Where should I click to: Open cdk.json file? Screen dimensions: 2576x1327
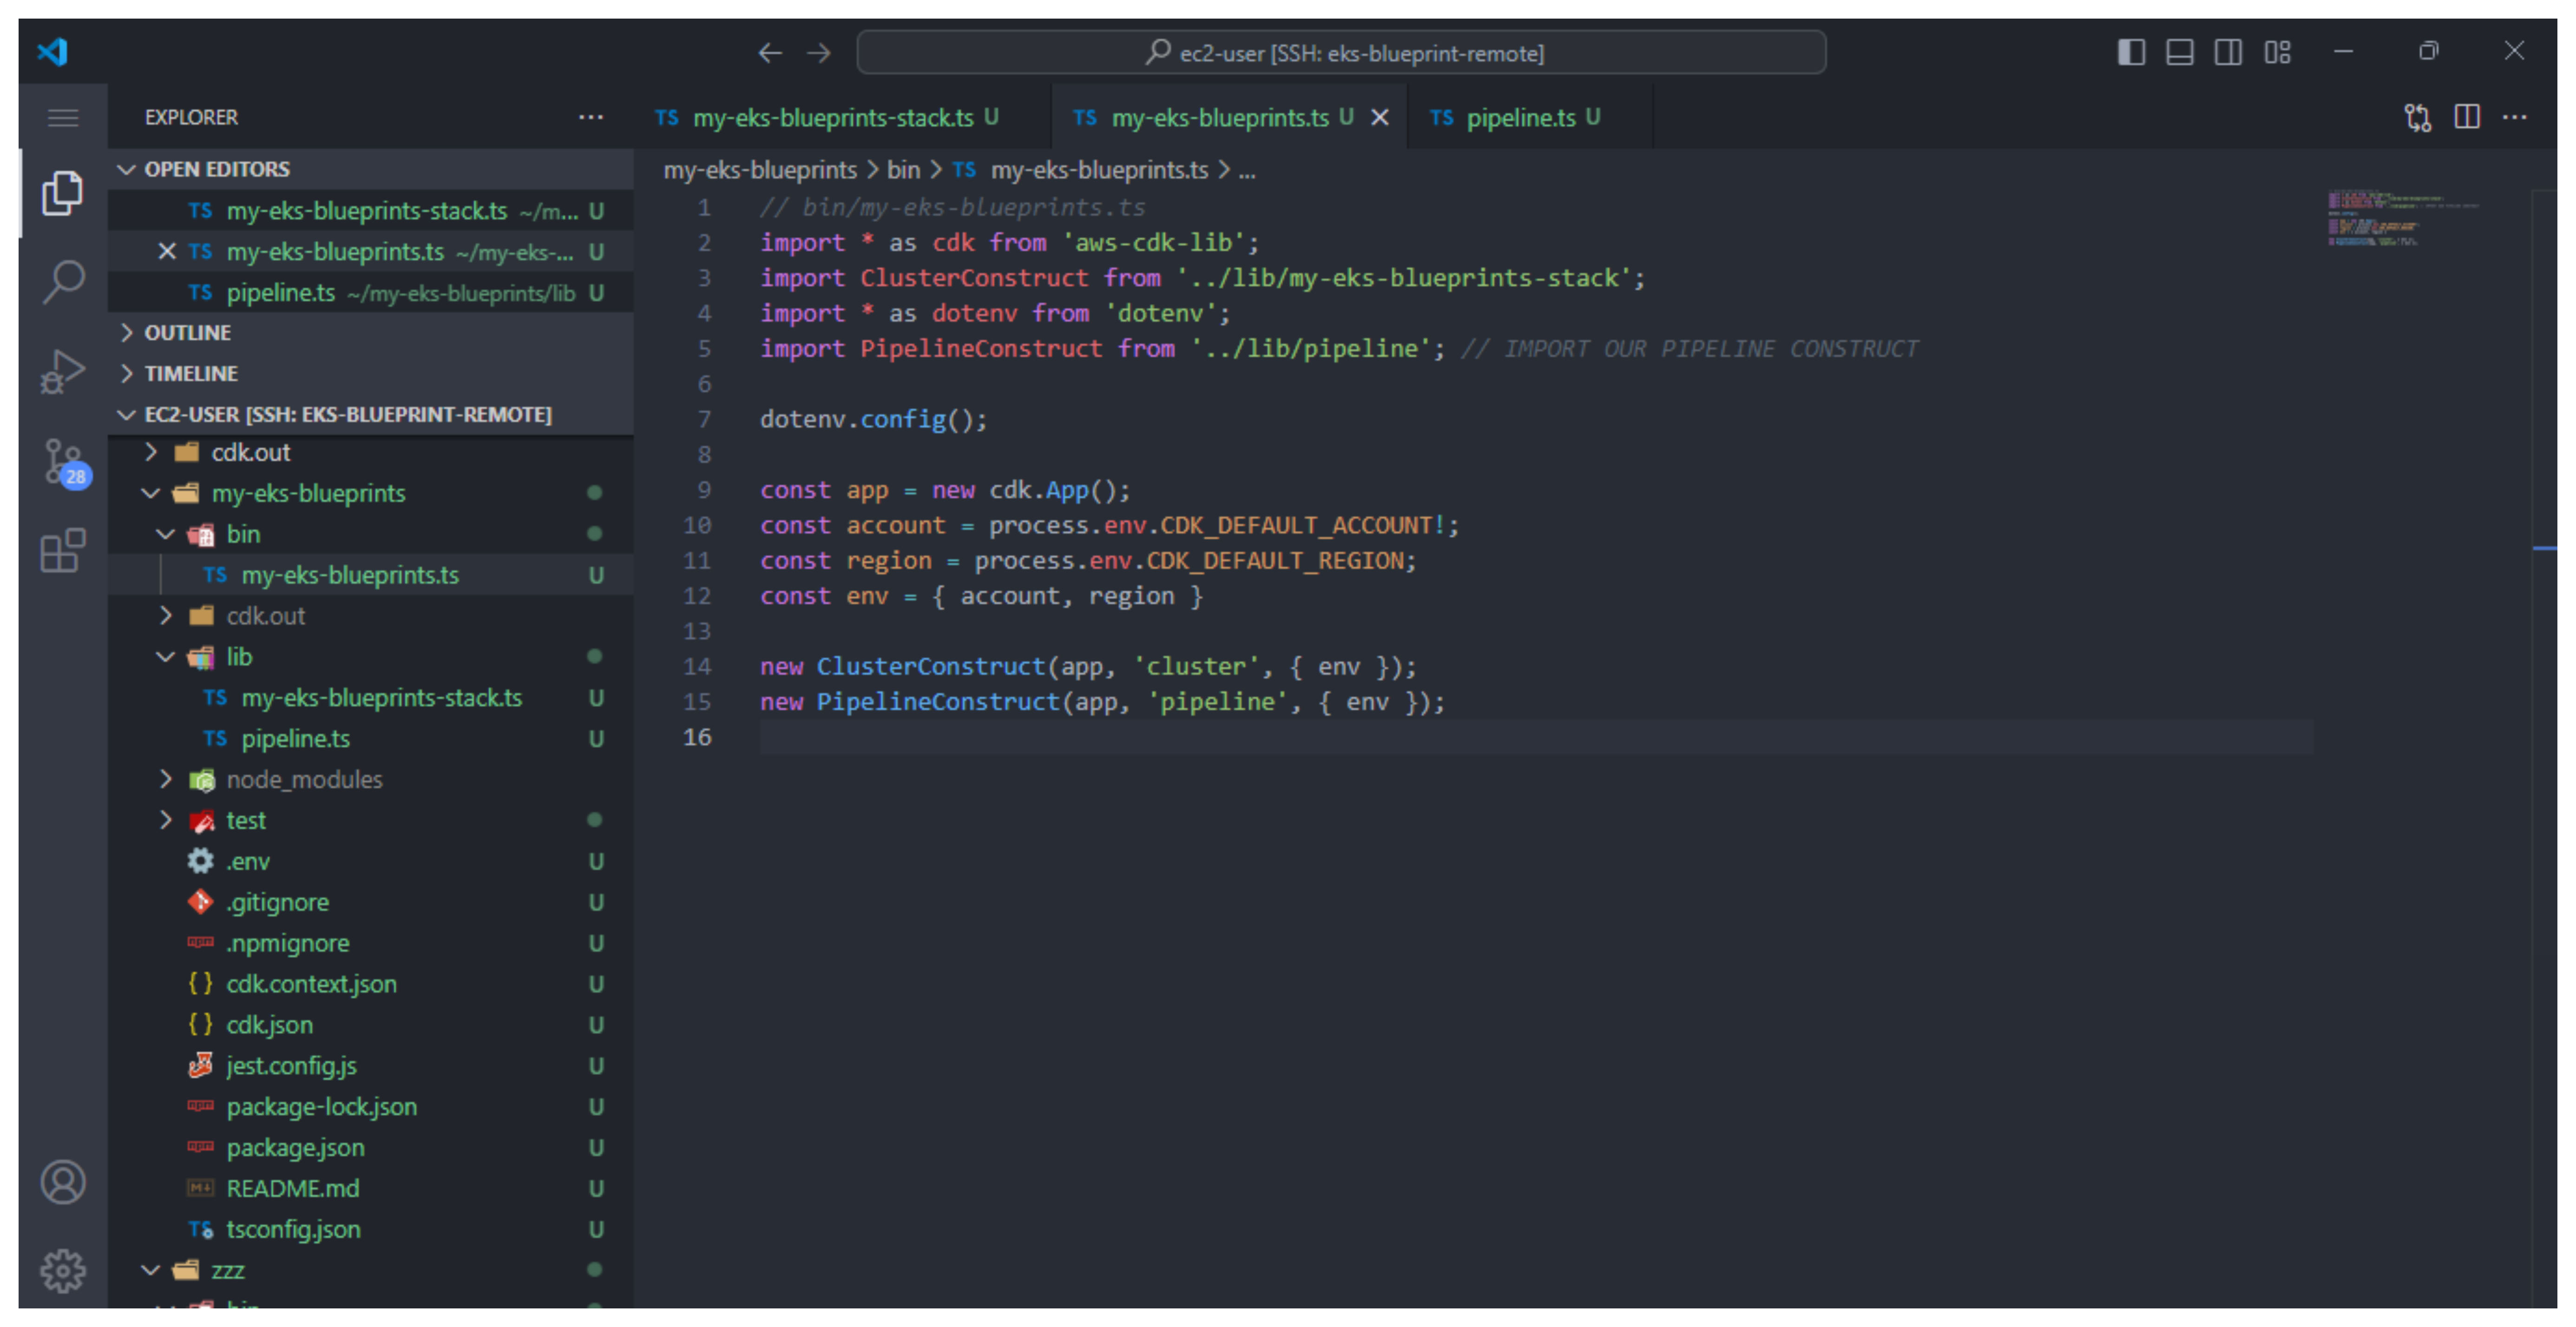371,1025
